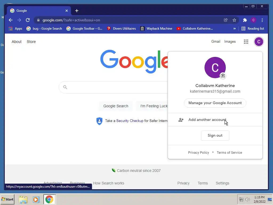Open the Google apps grid icon
Viewport: 273px width, 205px height.
pos(246,42)
